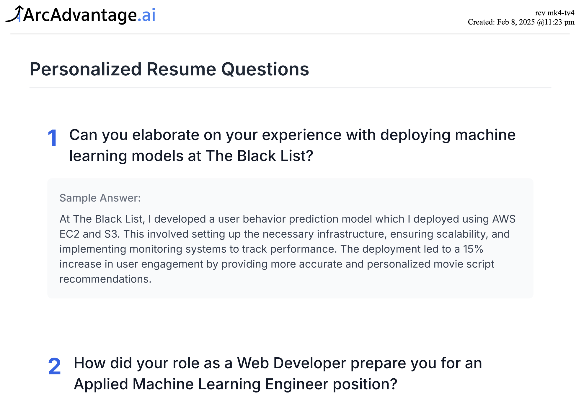Click the '@11:23 pm' time in header

pyautogui.click(x=556, y=22)
